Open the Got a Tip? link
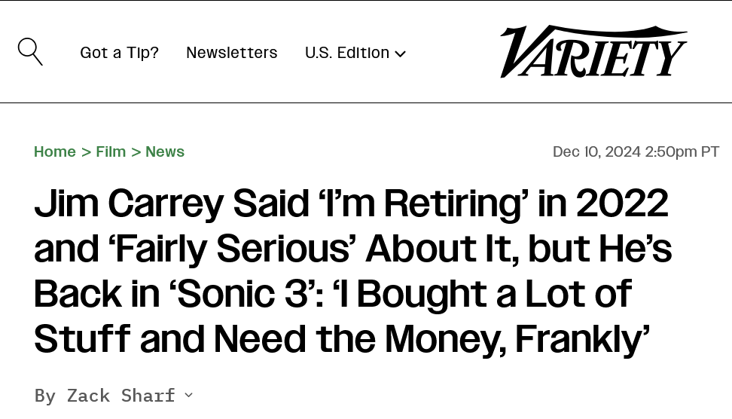This screenshot has height=419, width=732. coord(119,53)
